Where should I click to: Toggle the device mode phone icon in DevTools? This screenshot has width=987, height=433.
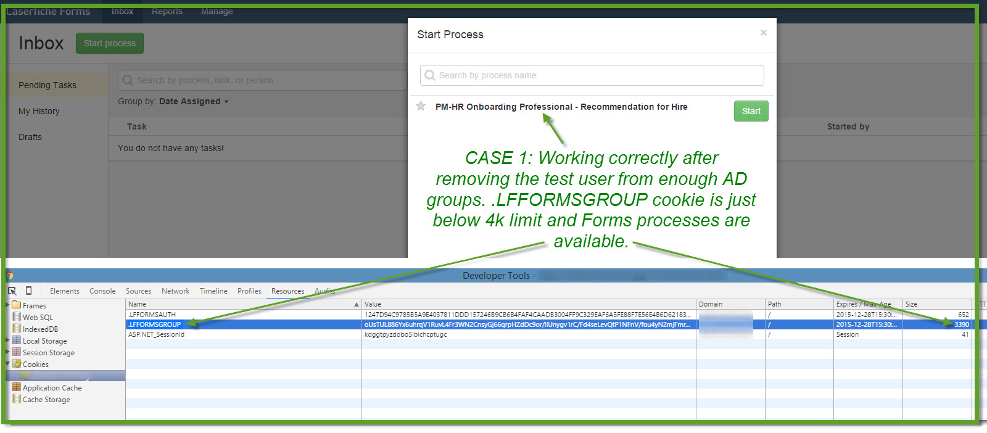[x=28, y=291]
